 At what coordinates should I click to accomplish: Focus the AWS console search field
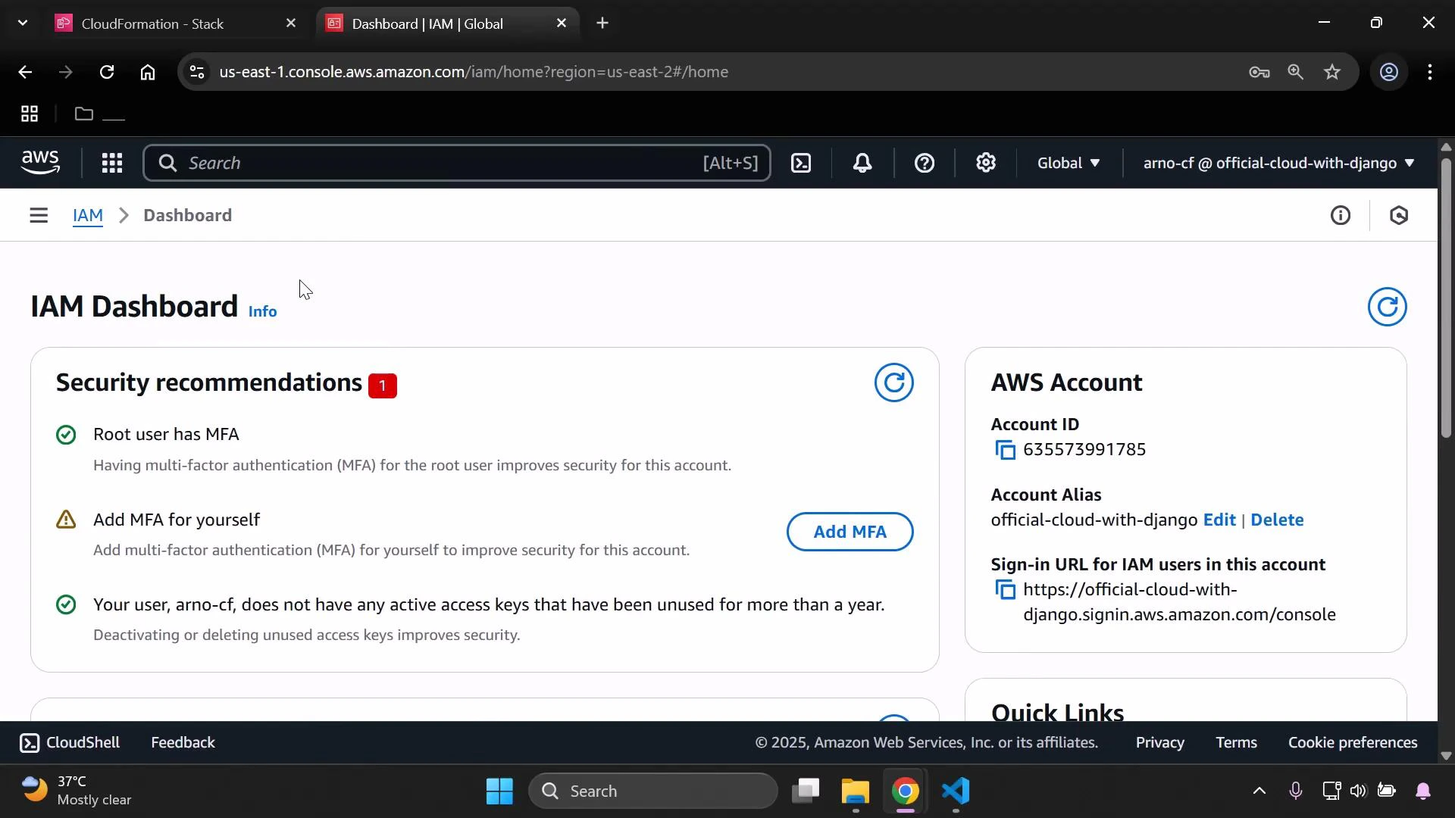[x=455, y=163]
